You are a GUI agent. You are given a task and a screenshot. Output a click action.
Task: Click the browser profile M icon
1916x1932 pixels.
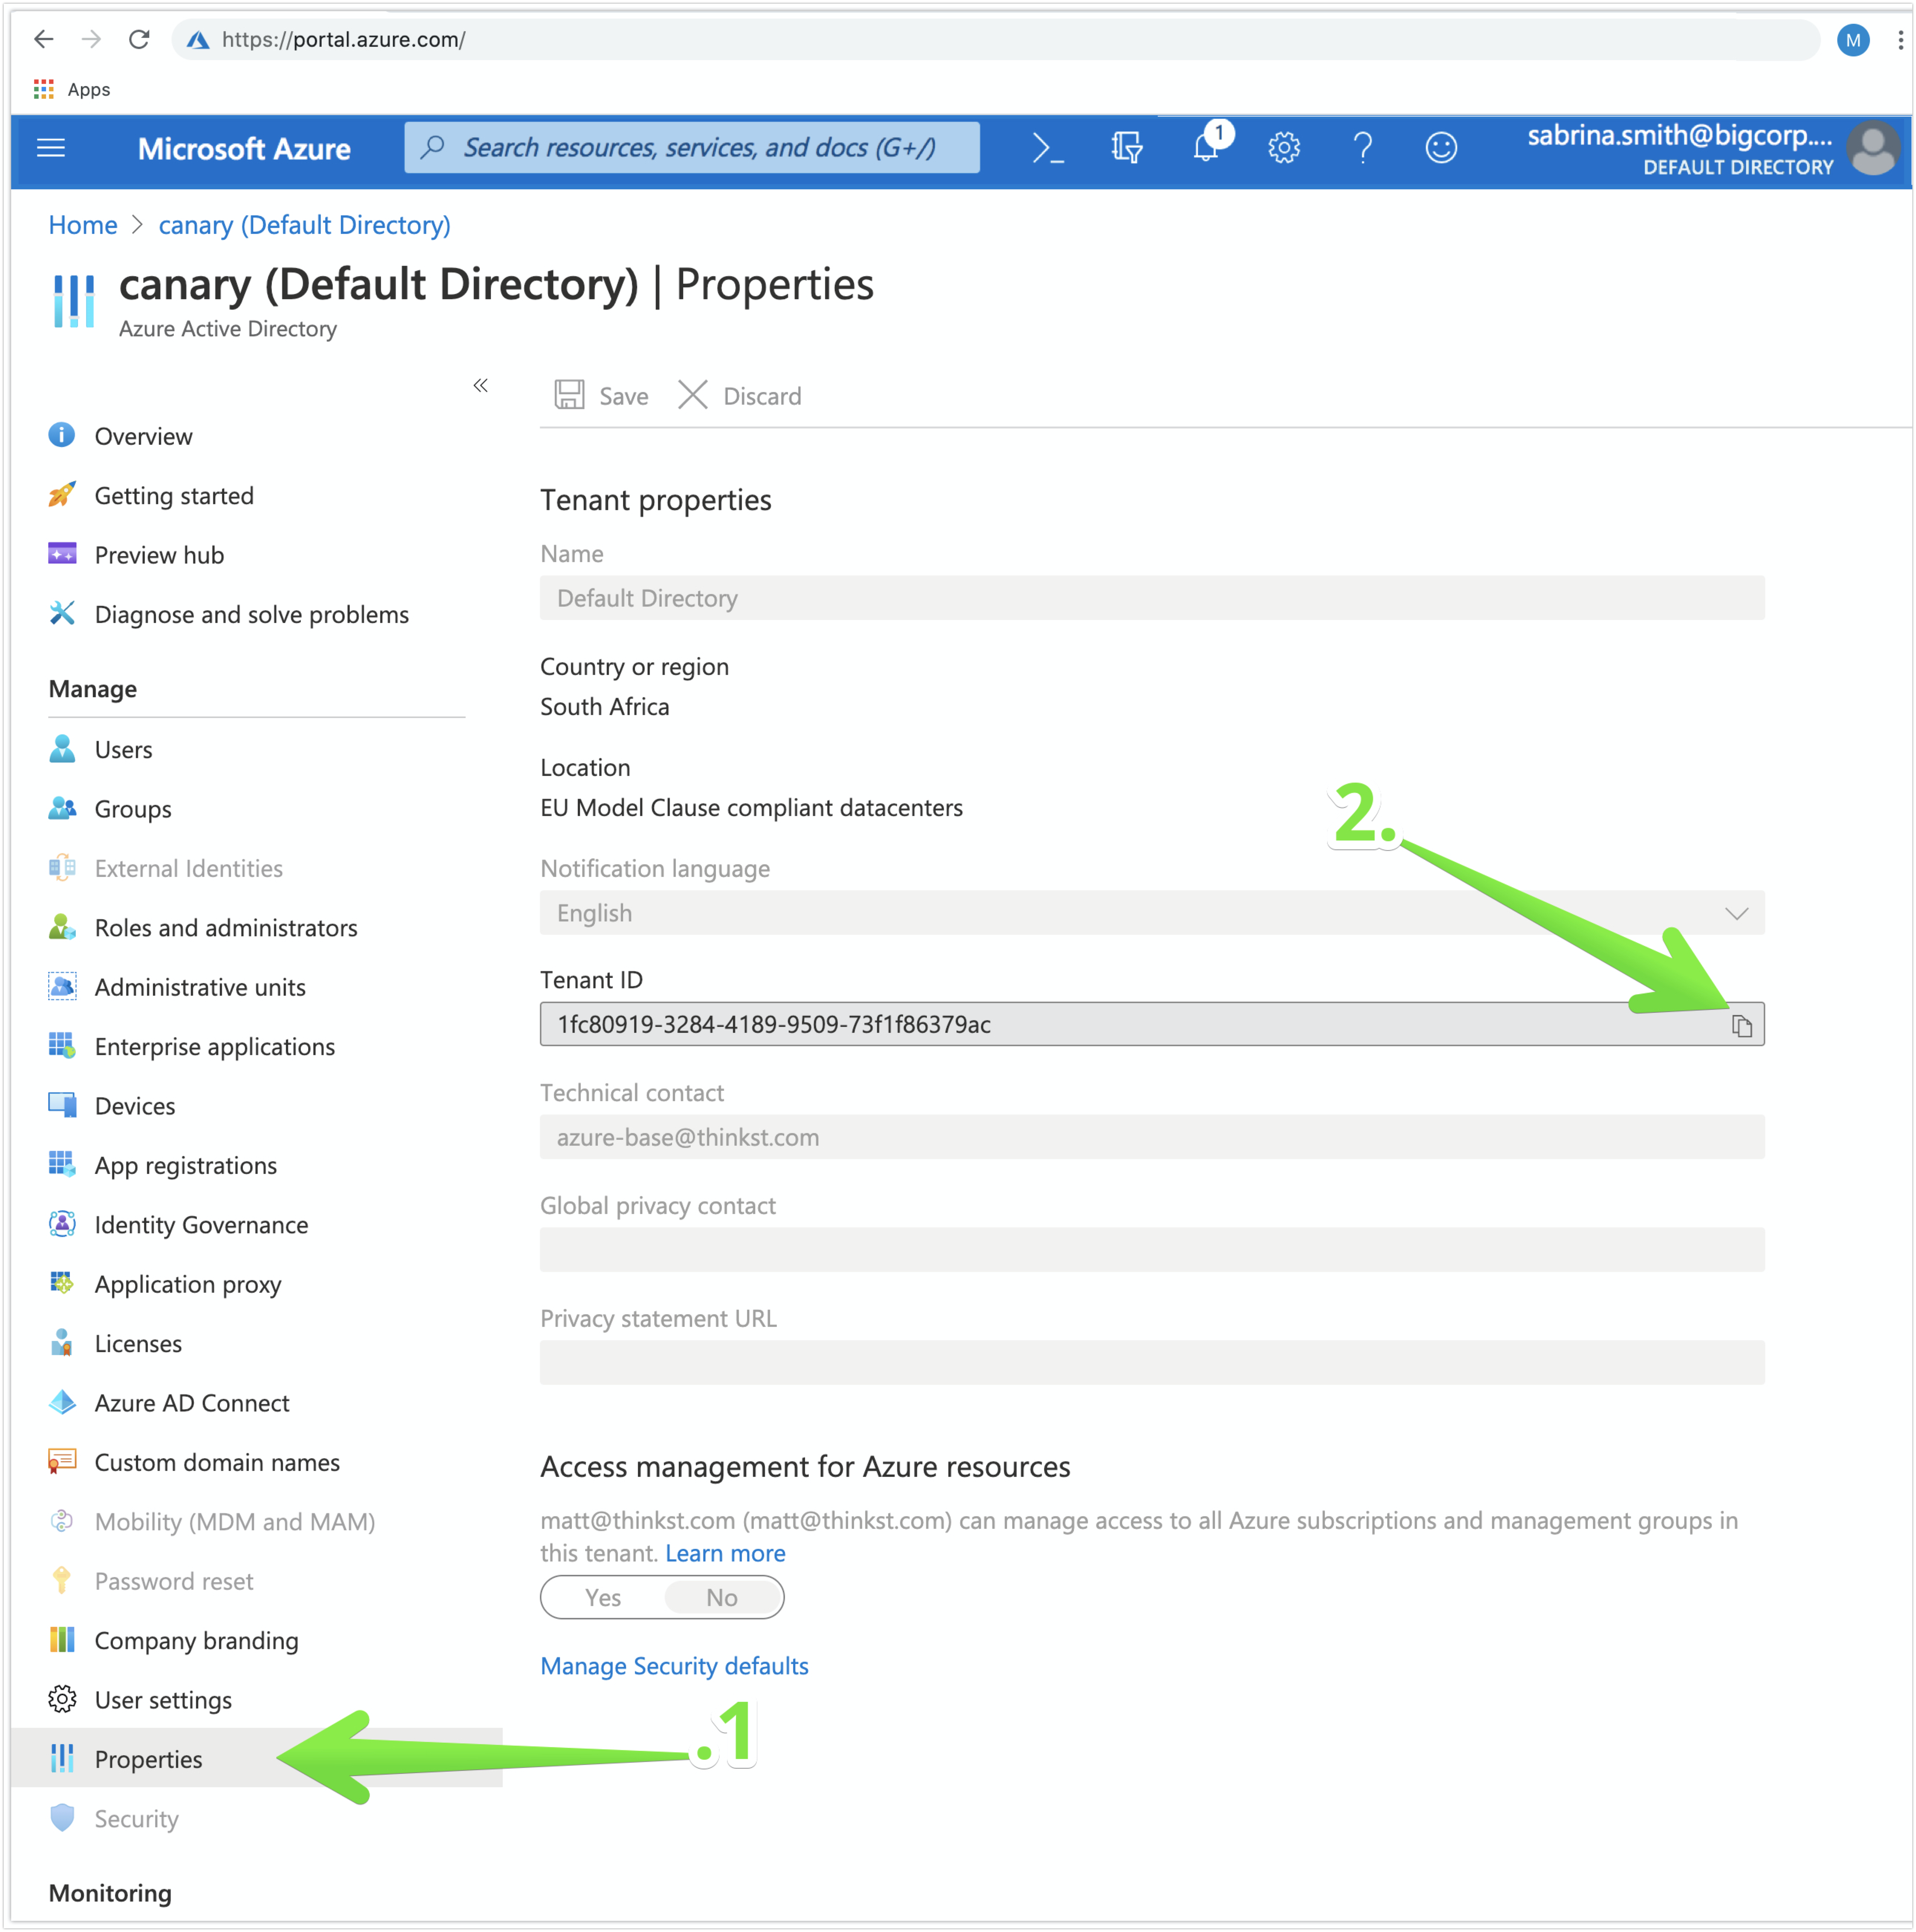pyautogui.click(x=1853, y=40)
